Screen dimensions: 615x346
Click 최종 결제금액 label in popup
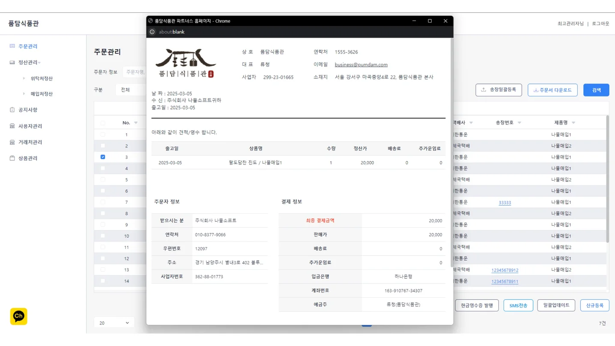tap(320, 221)
